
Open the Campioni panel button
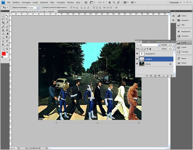(x=184, y=20)
